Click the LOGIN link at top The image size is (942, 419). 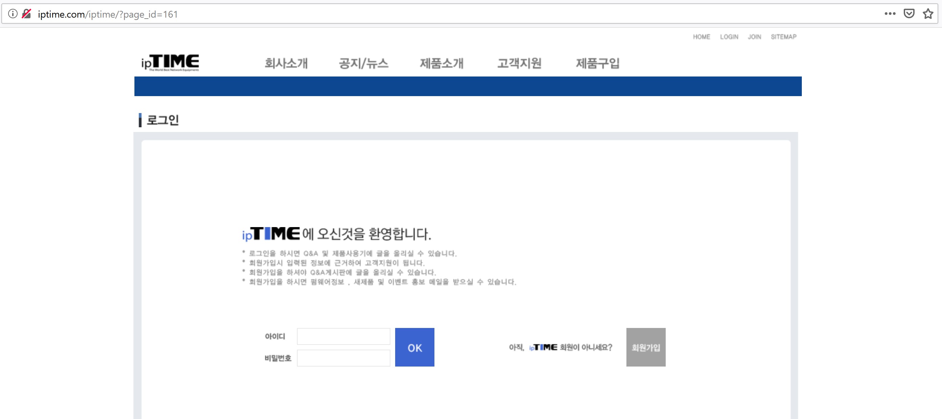click(729, 37)
